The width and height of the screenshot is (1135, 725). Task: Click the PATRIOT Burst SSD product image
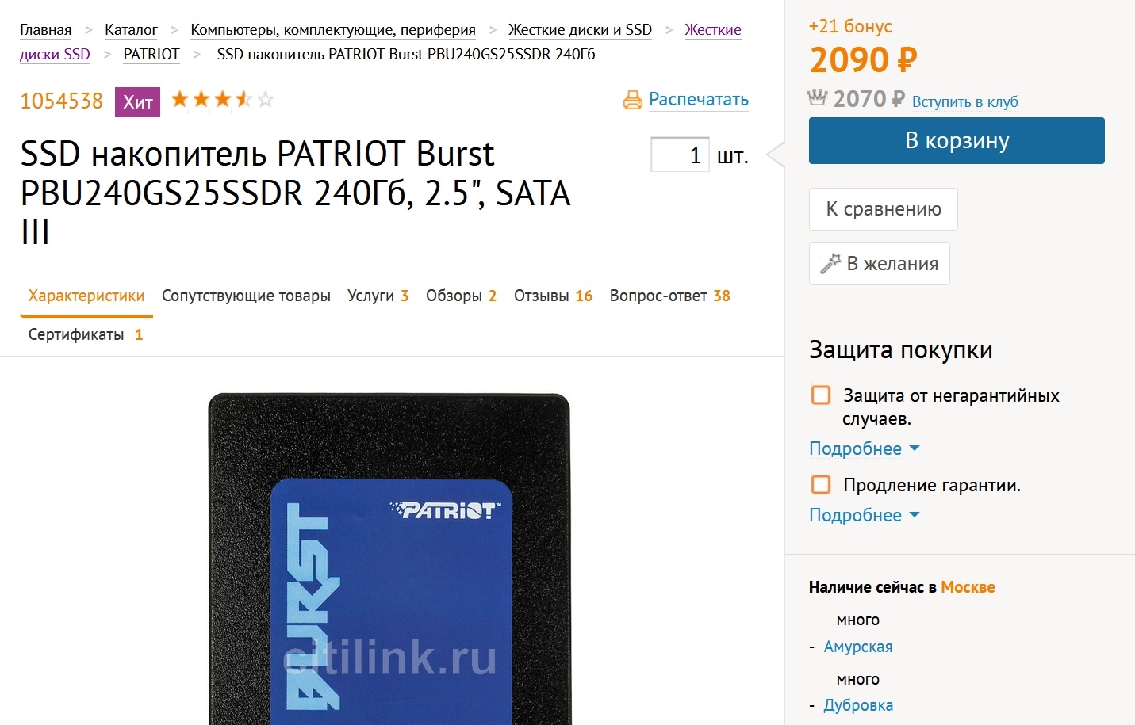coord(389,559)
